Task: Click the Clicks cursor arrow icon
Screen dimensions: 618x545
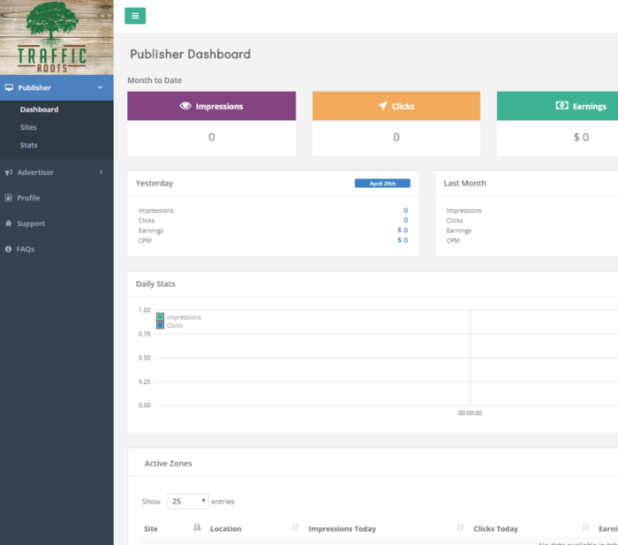Action: coord(382,106)
